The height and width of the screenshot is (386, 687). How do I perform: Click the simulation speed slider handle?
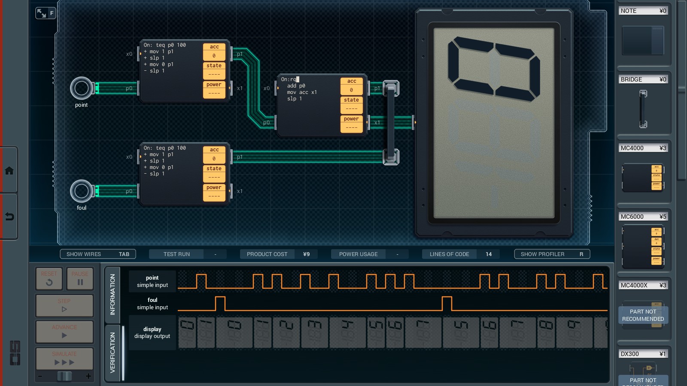[64, 376]
